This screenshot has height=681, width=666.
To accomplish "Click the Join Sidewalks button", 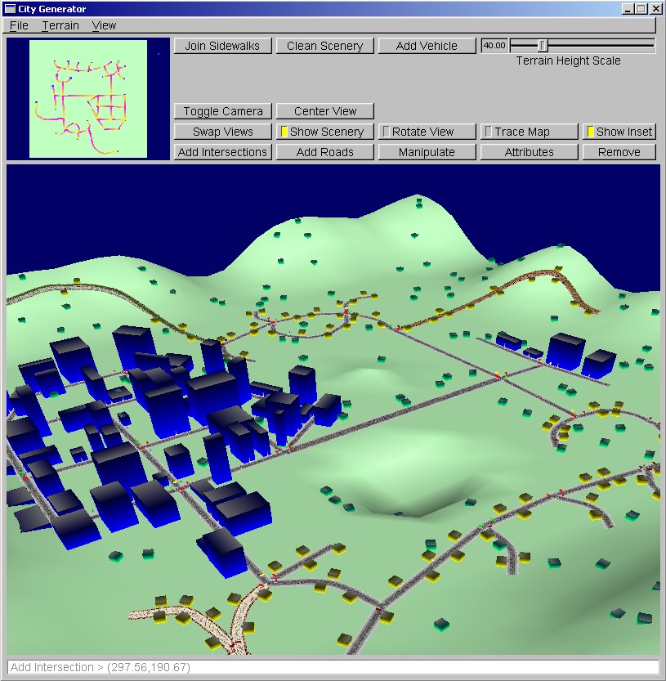I will pos(222,46).
